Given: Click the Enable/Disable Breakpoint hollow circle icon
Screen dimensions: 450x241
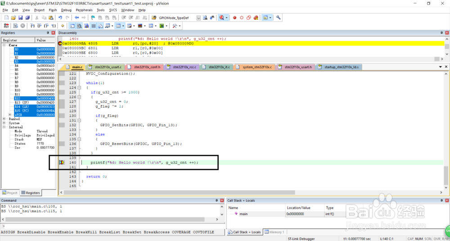Looking at the screenshot, I should (x=242, y=18).
